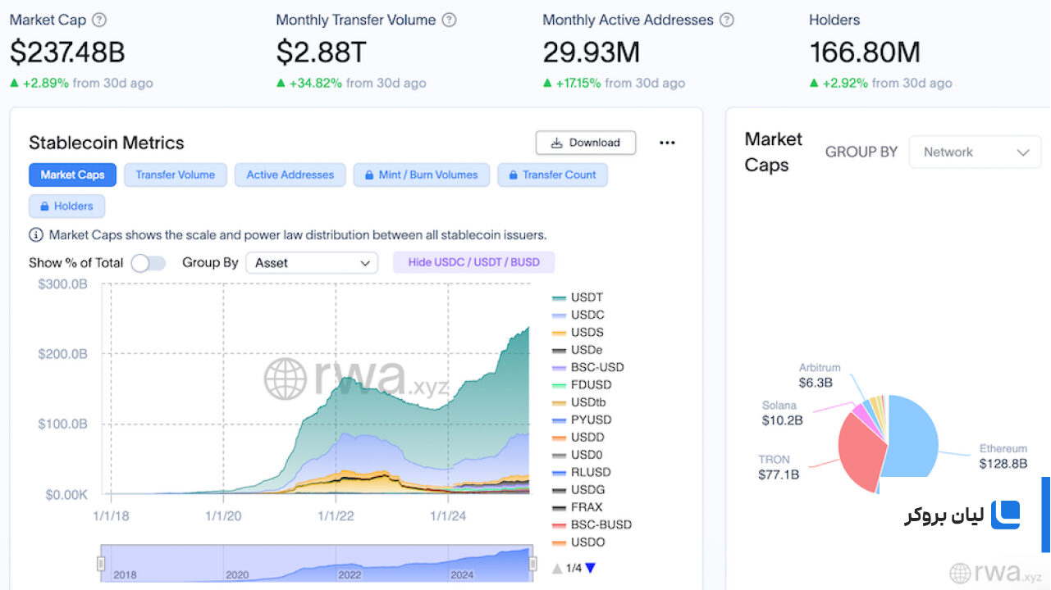Open the Group By Asset dropdown
Image resolution: width=1051 pixels, height=590 pixels.
312,263
